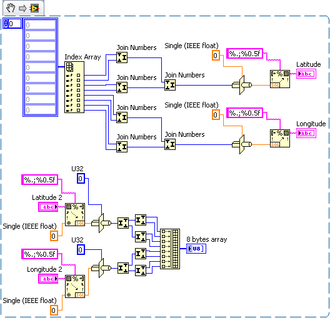Select the Join Numbers node feeding the Latitude type cast
Screen dimensions: 330x318
coord(170,85)
